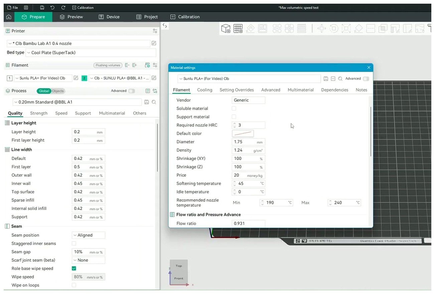
Task: Open the filament 1 Sunlu PLA+ dropdown
Action: 43,78
